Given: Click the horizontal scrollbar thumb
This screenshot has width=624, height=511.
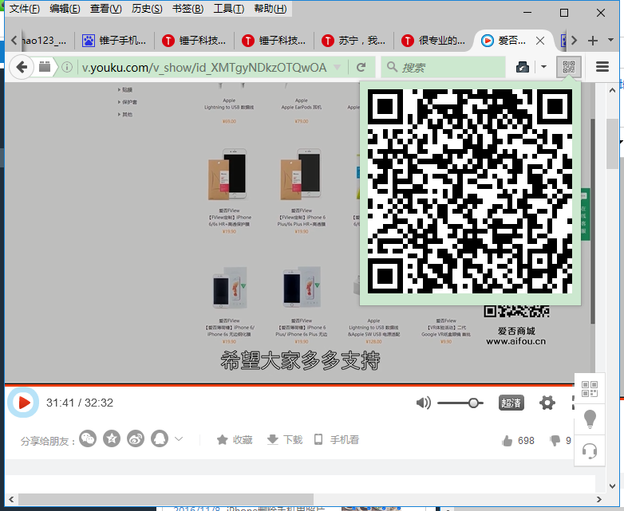Looking at the screenshot, I should pyautogui.click(x=165, y=499).
